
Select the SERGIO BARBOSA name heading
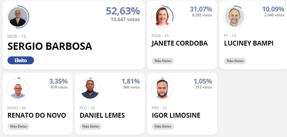click(x=50, y=46)
